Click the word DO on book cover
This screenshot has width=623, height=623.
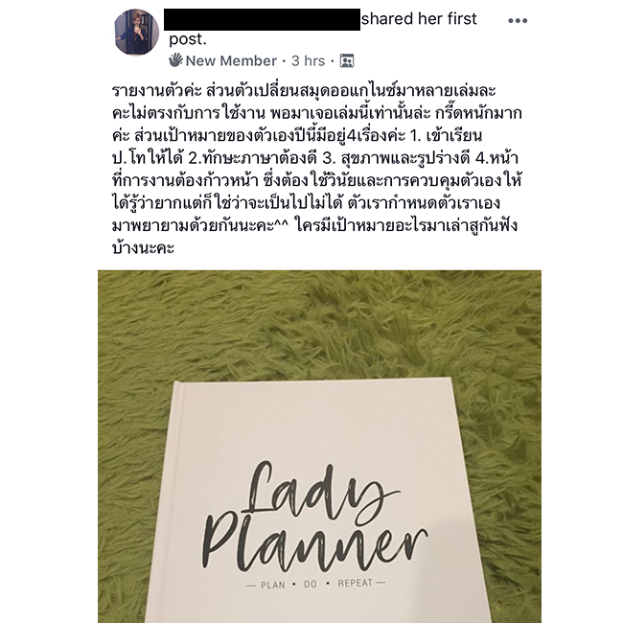pyautogui.click(x=310, y=584)
